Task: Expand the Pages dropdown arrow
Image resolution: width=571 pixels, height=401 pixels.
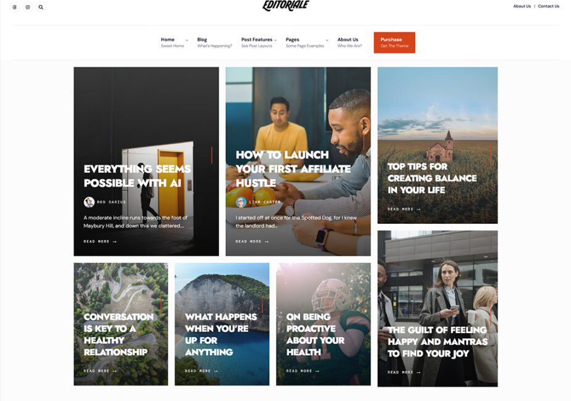Action: (x=327, y=40)
